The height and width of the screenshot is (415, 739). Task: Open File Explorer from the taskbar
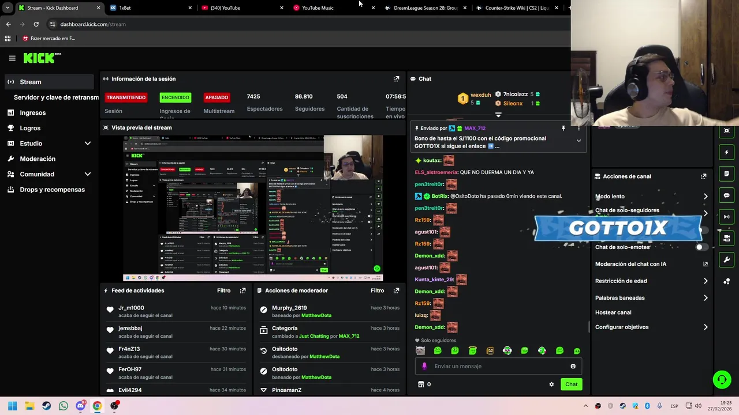pos(29,406)
